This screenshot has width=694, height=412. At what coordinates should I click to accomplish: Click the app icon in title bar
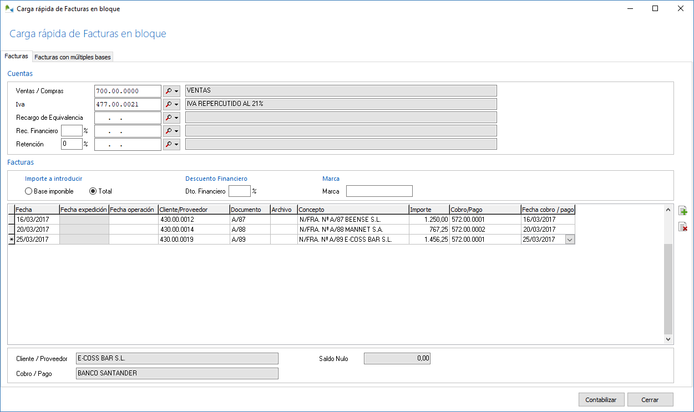pyautogui.click(x=9, y=9)
